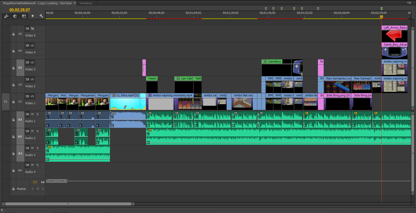
Task: Go to previous Master keyframe
Action: [x=33, y=189]
